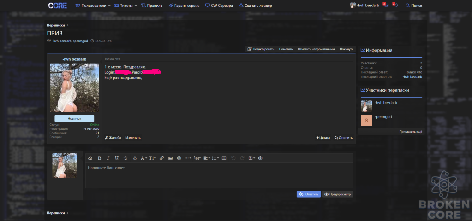Open the font family dropdown
This screenshot has width=472, height=221.
tap(144, 158)
